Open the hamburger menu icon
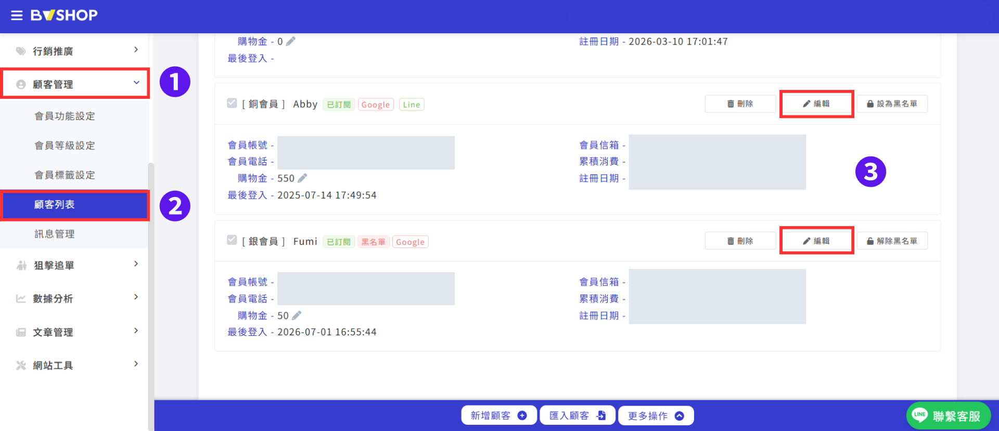999x431 pixels. (x=17, y=15)
